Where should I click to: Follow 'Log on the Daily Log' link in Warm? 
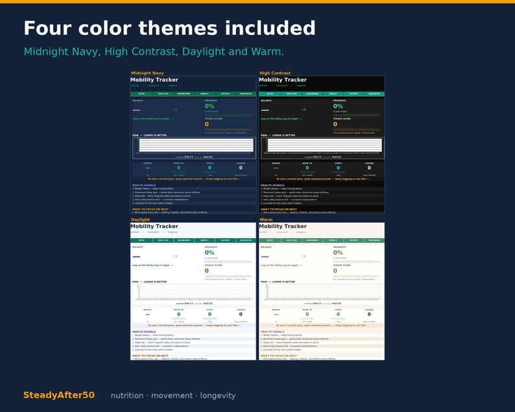[x=281, y=265]
